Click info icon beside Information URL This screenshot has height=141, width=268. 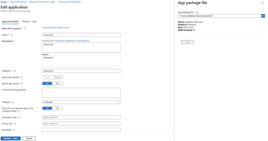19,117
